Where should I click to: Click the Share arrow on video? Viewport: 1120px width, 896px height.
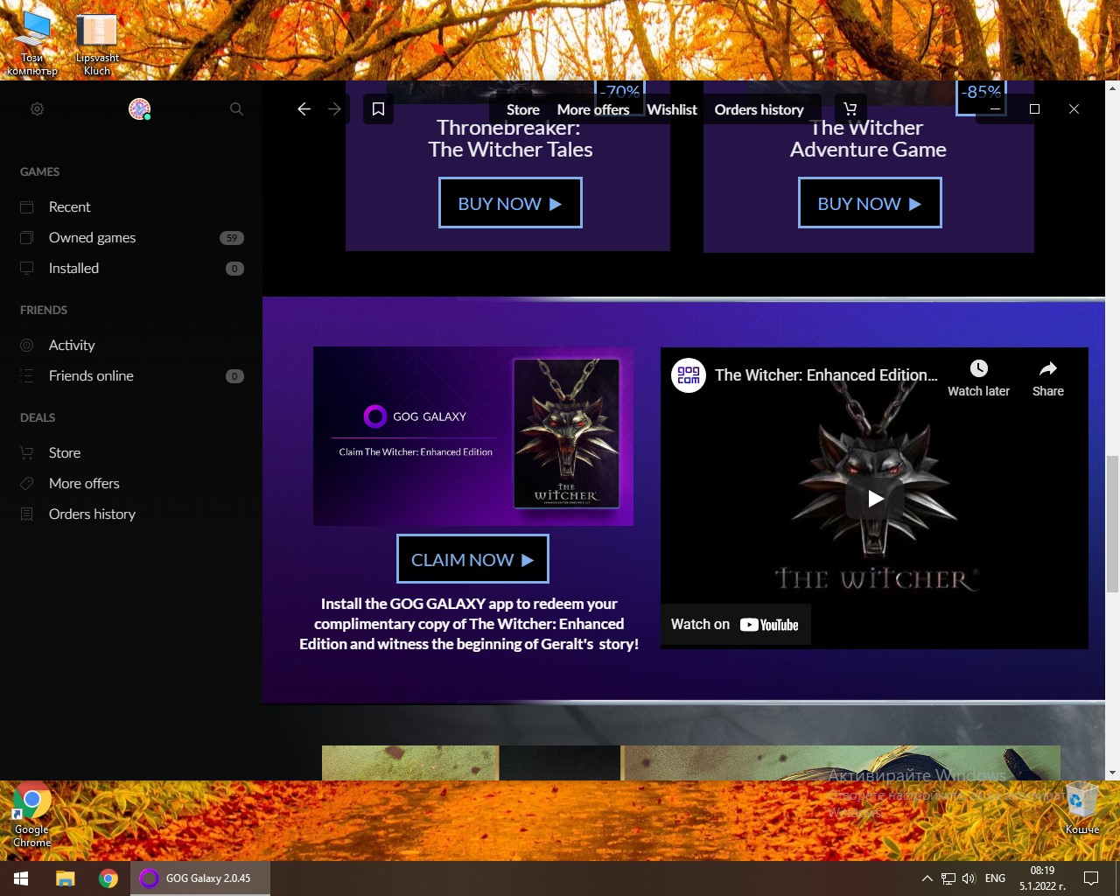[x=1047, y=368]
